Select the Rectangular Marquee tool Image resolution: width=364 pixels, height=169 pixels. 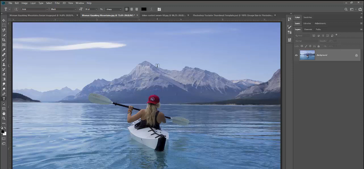[4, 25]
